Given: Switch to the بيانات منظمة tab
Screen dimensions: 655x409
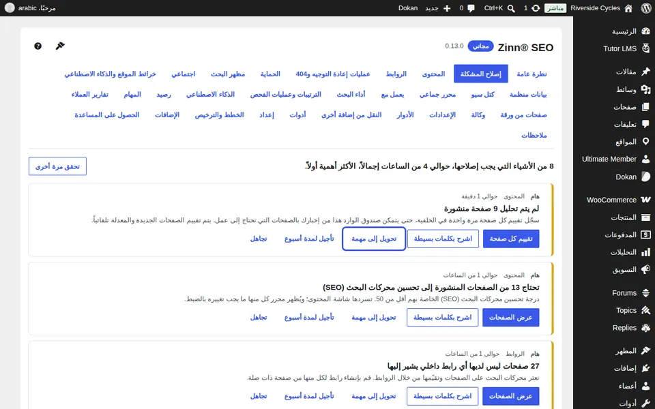Looking at the screenshot, I should point(528,94).
